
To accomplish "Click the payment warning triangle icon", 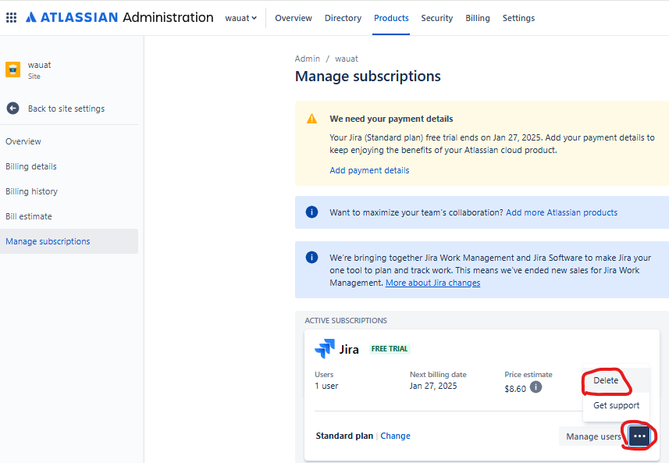I will point(312,119).
